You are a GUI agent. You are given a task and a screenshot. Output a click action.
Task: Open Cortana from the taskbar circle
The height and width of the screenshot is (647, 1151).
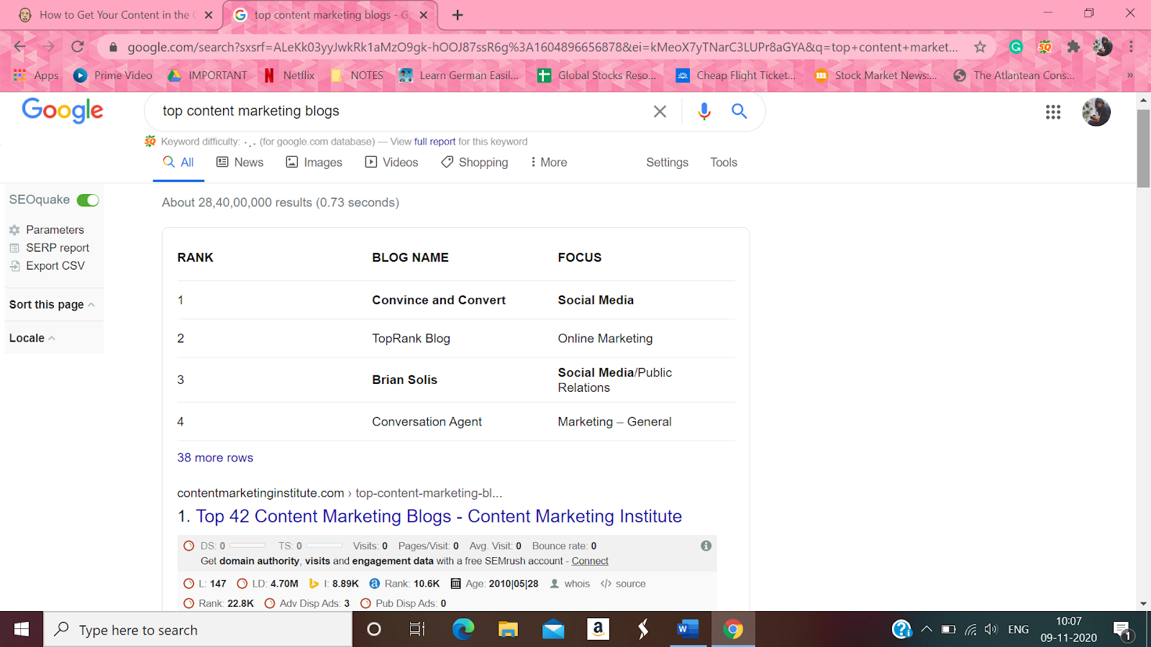tap(374, 630)
